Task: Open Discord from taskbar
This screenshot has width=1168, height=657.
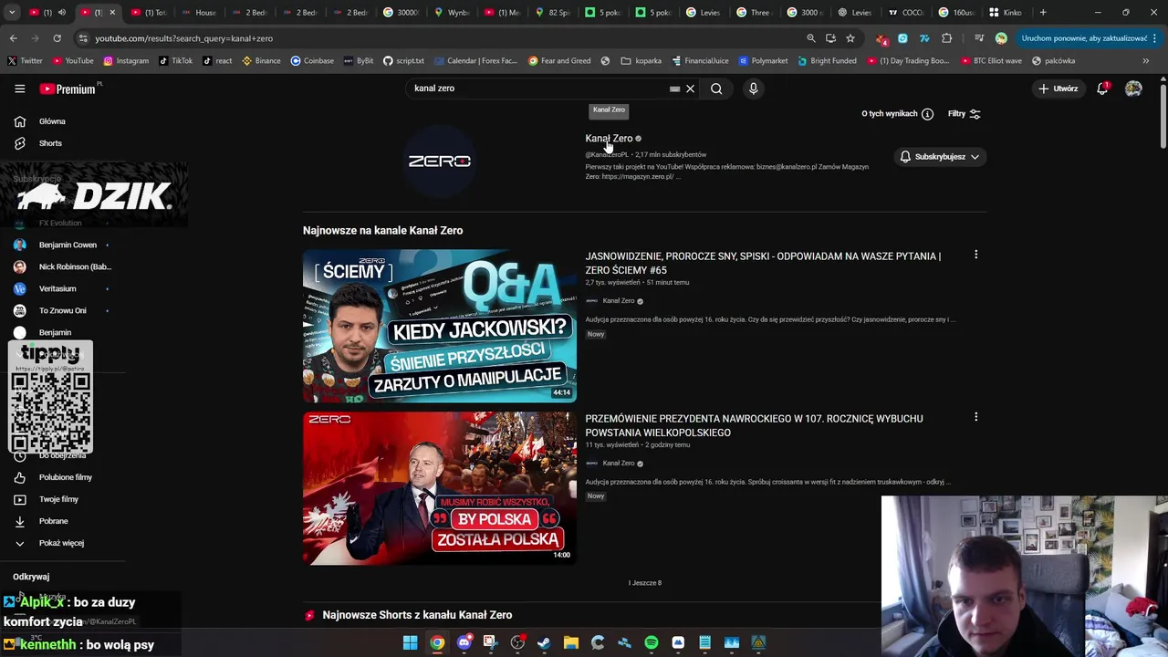Action: pos(464,642)
